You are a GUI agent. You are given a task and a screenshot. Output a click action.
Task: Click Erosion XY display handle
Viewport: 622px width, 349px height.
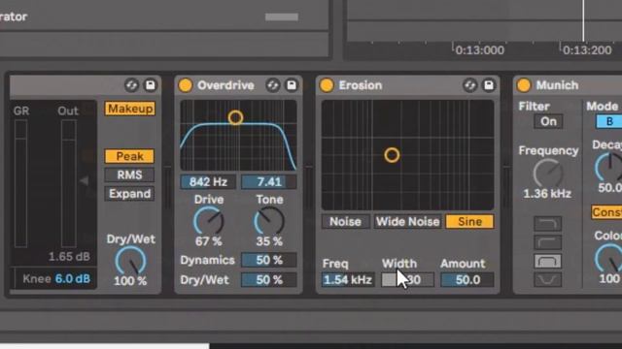[392, 155]
